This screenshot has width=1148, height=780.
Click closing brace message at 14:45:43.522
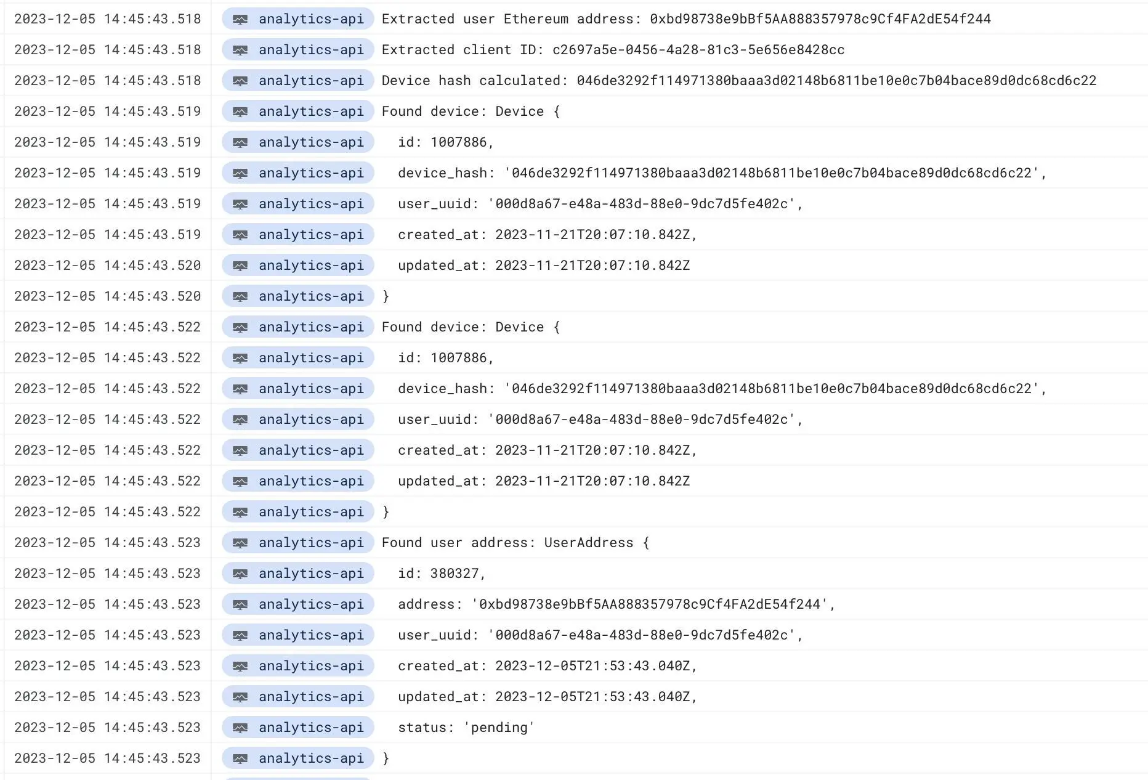tap(386, 512)
